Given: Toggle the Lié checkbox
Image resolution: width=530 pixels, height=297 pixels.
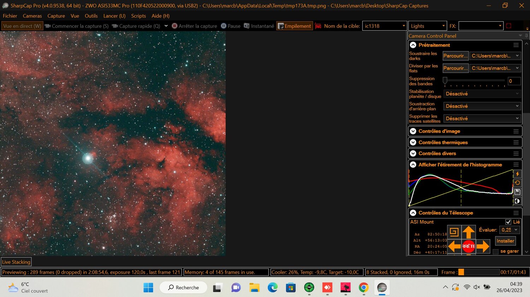Looking at the screenshot, I should point(508,222).
